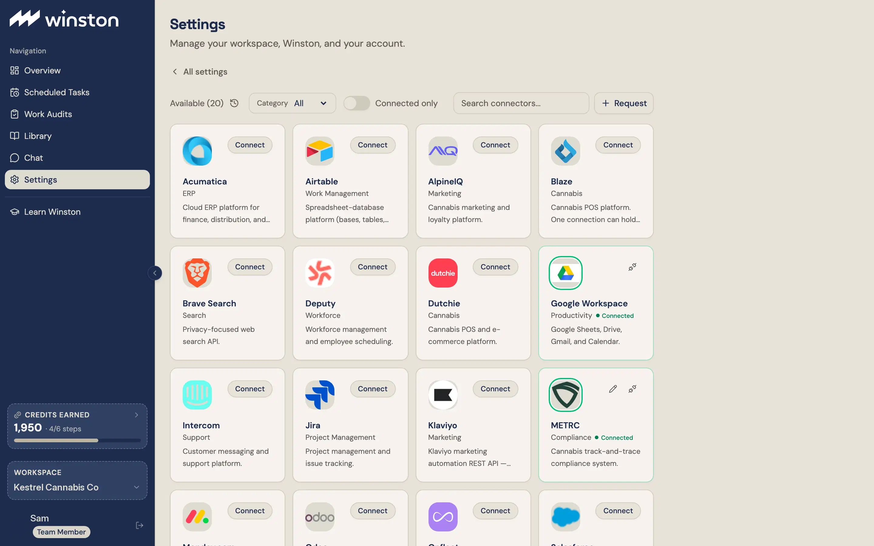Click the Settings page heading
874x546 pixels.
click(198, 24)
